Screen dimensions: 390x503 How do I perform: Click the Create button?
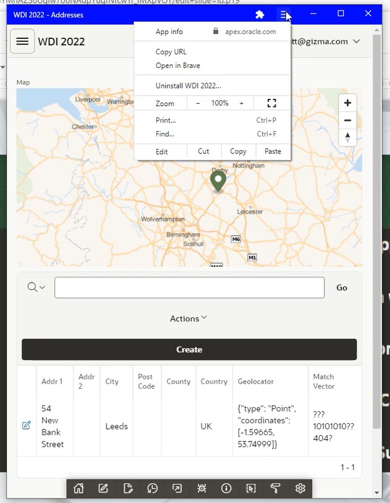(x=189, y=349)
